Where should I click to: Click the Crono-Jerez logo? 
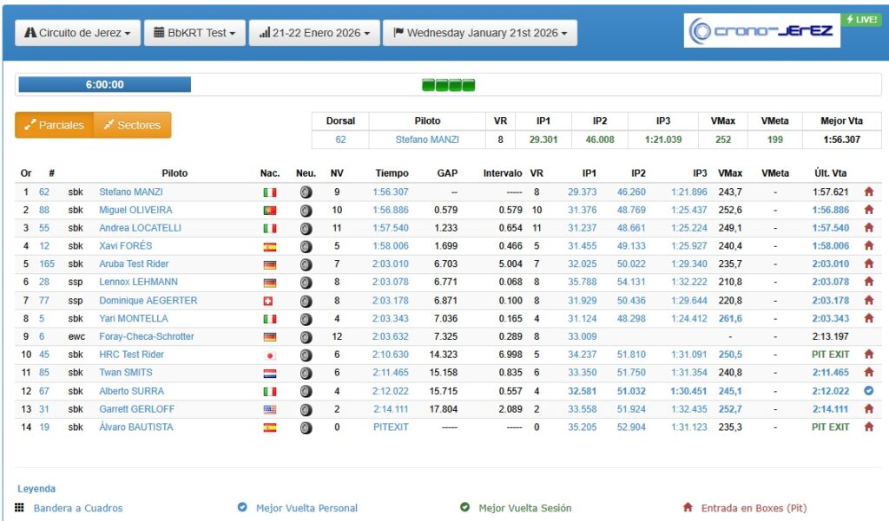coord(761,31)
